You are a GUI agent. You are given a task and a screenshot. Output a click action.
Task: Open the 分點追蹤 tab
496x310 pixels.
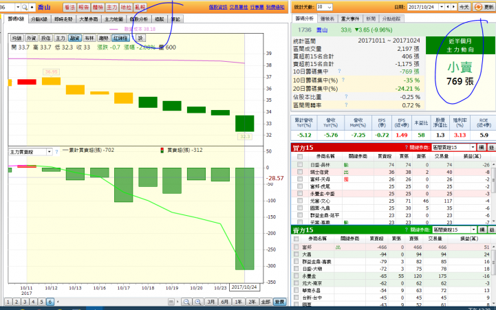(x=391, y=19)
